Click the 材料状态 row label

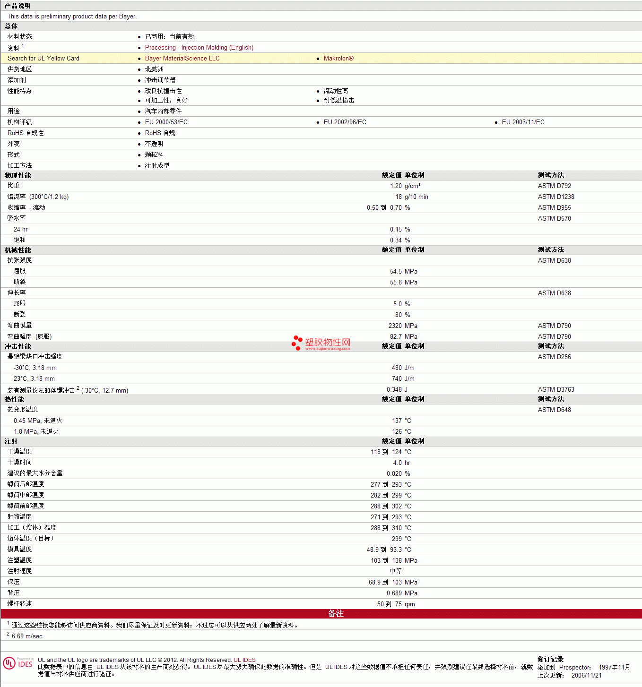[20, 37]
